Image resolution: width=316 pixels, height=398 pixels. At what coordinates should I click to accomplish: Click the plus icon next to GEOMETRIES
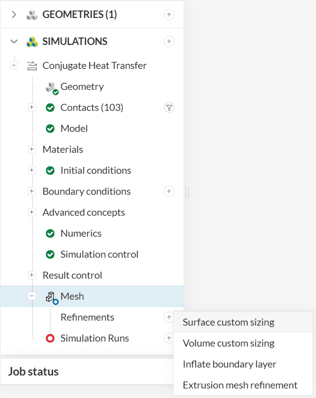point(169,14)
